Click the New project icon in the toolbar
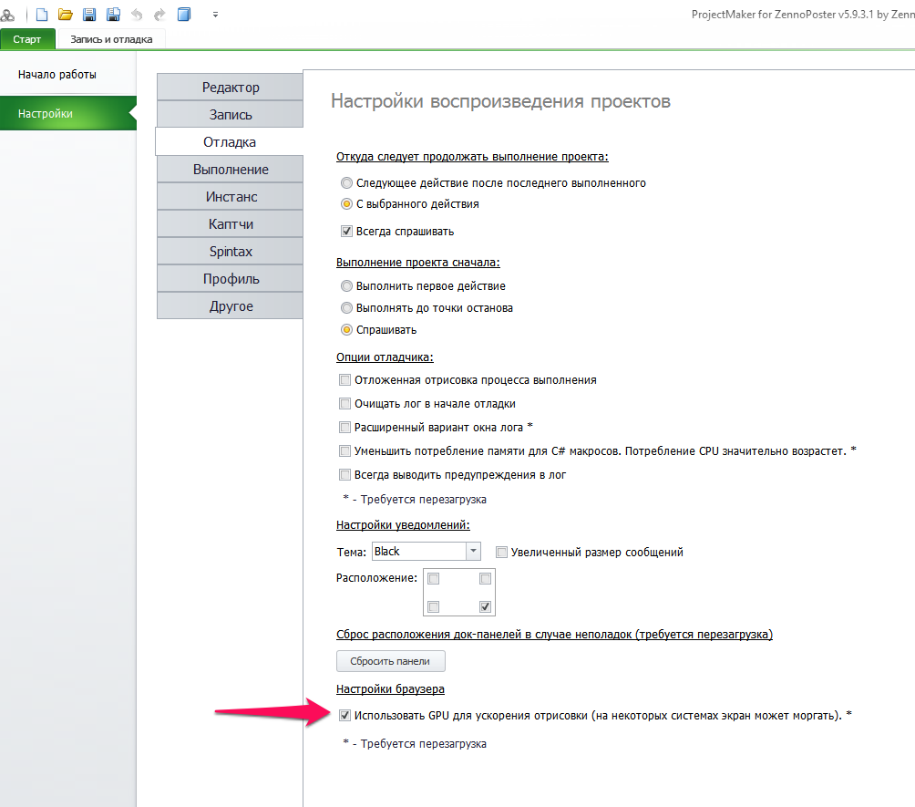This screenshot has height=807, width=915. [x=42, y=15]
